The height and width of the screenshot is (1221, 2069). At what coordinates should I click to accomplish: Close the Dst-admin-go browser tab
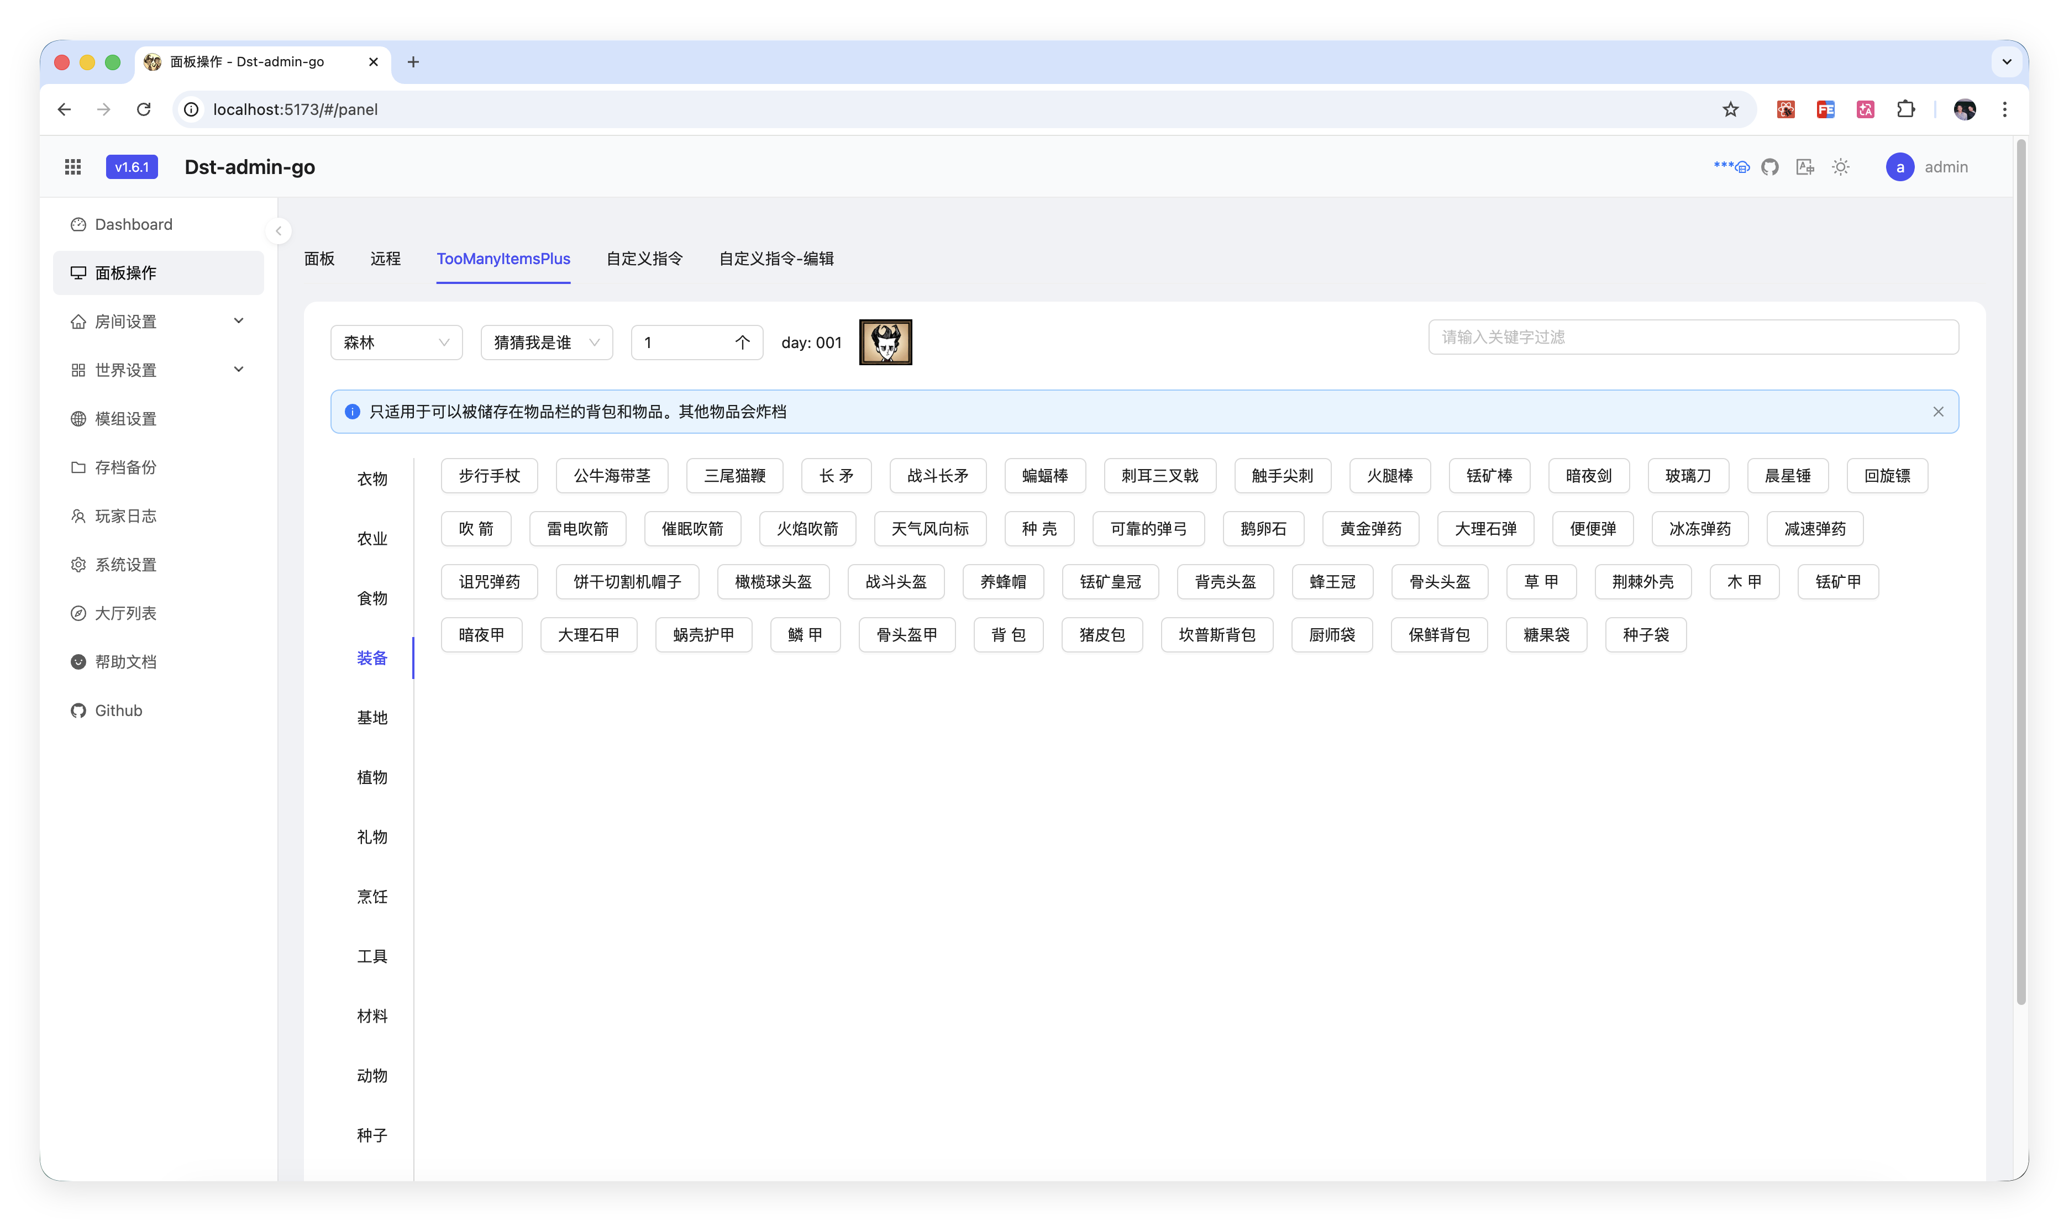point(373,62)
